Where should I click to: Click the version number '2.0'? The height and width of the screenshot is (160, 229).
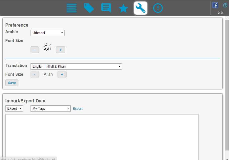coord(220,13)
